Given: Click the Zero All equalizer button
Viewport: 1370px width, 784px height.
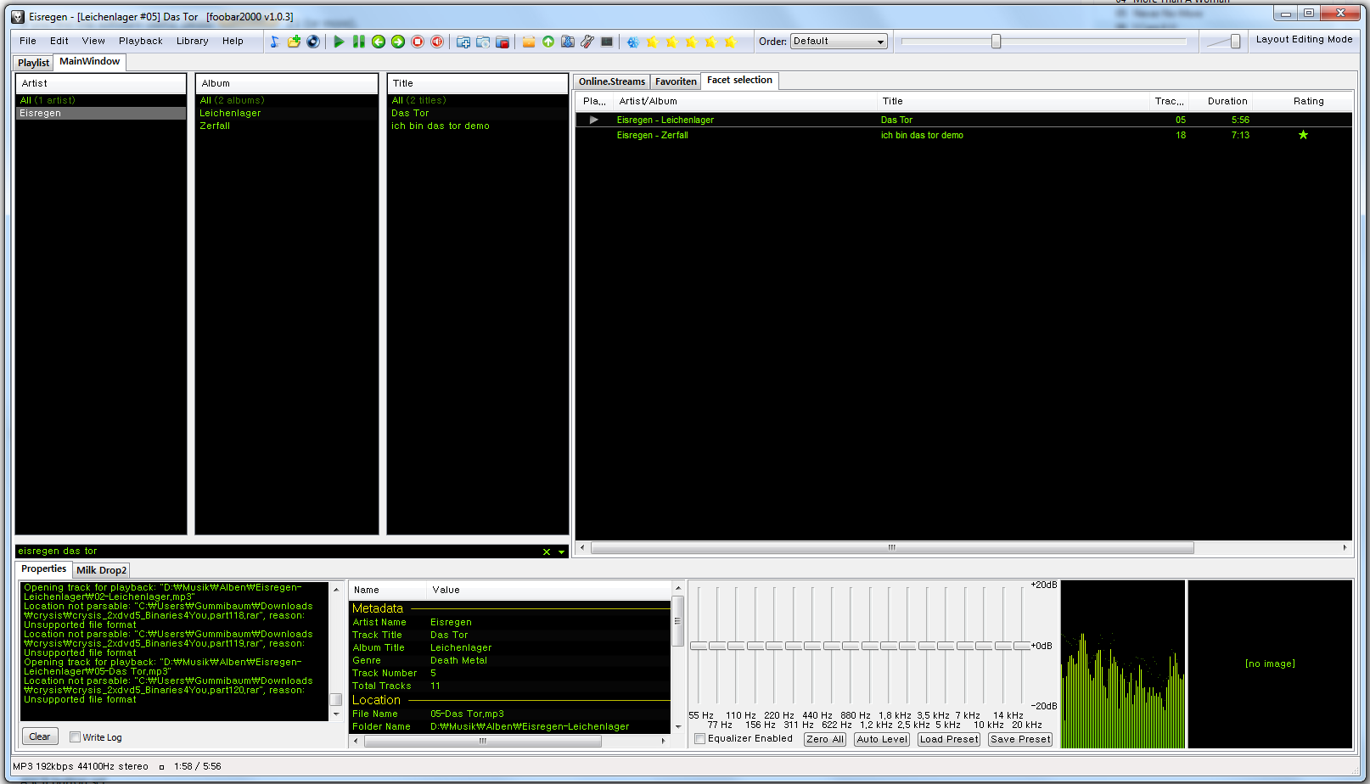Looking at the screenshot, I should point(825,739).
